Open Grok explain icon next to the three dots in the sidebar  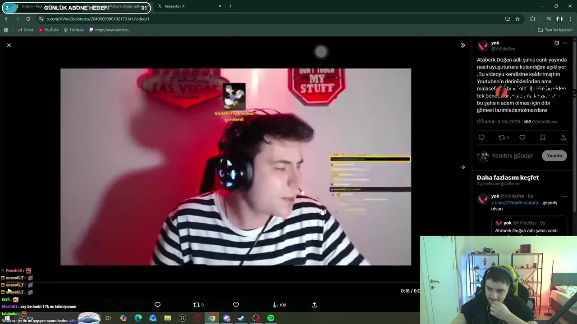pos(557,43)
